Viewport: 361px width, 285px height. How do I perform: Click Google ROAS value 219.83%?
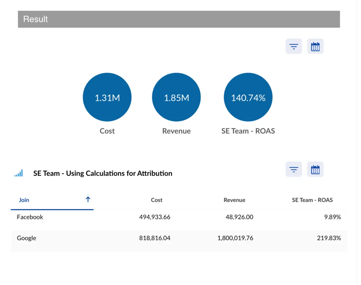tap(329, 238)
